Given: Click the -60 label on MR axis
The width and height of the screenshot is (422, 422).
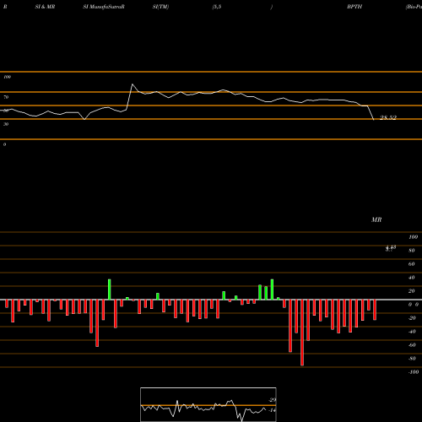Looking at the screenshot, I should tap(412, 345).
